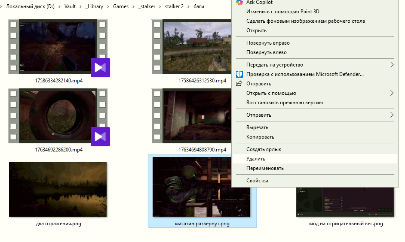
Task: Select the 17586426312530.mp4 video thumbnail
Action: click(192, 47)
